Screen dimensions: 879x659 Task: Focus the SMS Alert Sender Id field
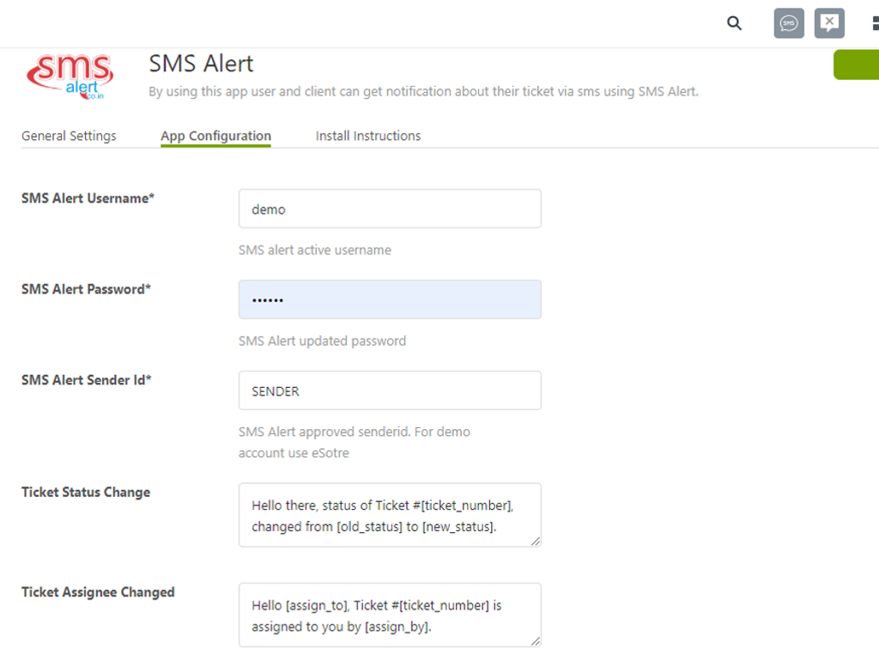coord(390,390)
